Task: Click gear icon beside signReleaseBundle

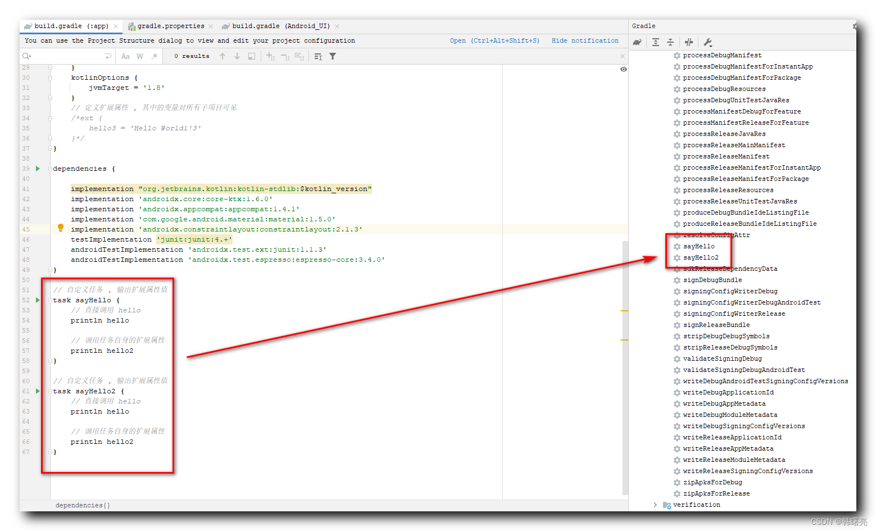Action: (x=677, y=325)
